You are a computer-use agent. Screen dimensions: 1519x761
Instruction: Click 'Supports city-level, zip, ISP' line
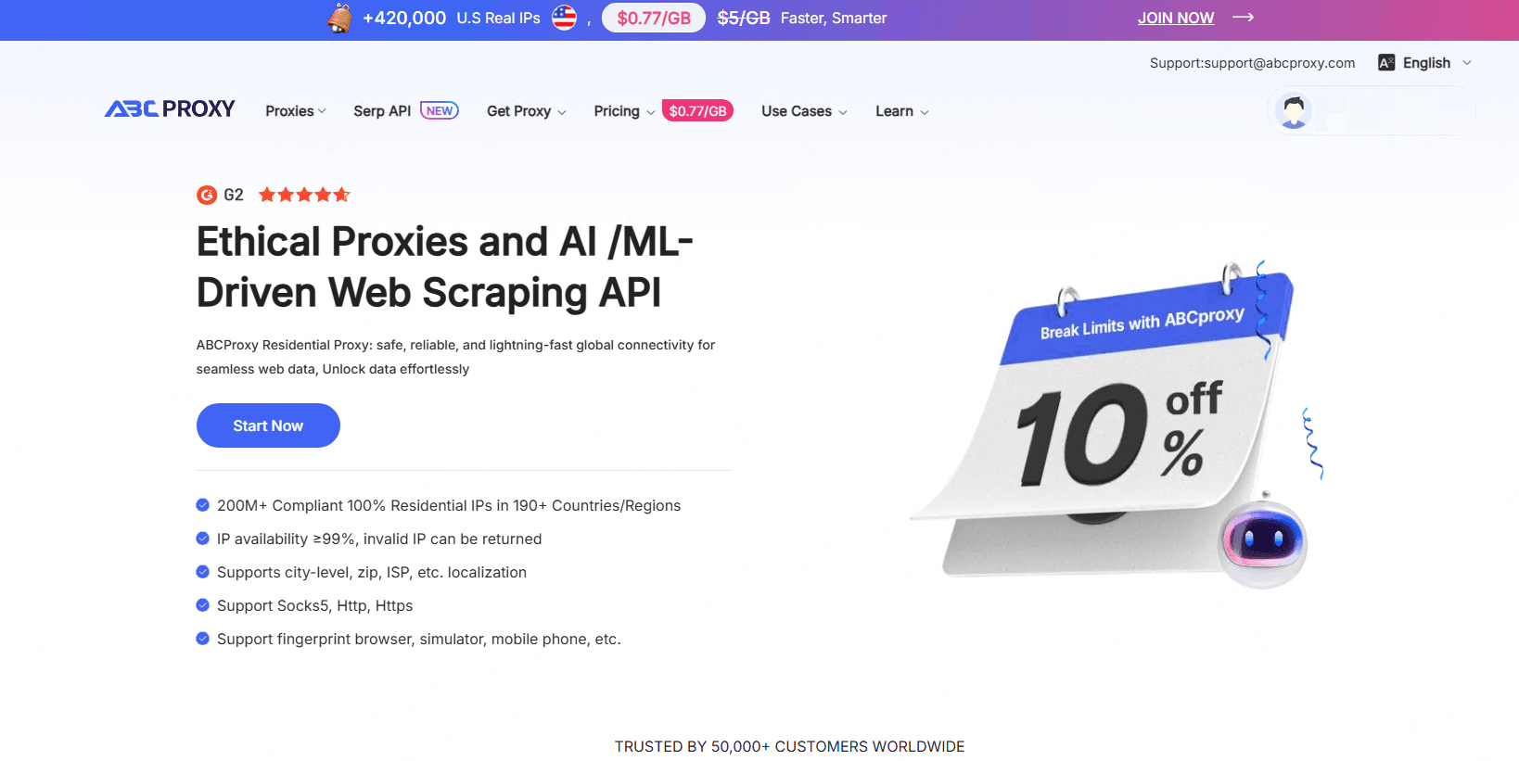click(x=372, y=572)
